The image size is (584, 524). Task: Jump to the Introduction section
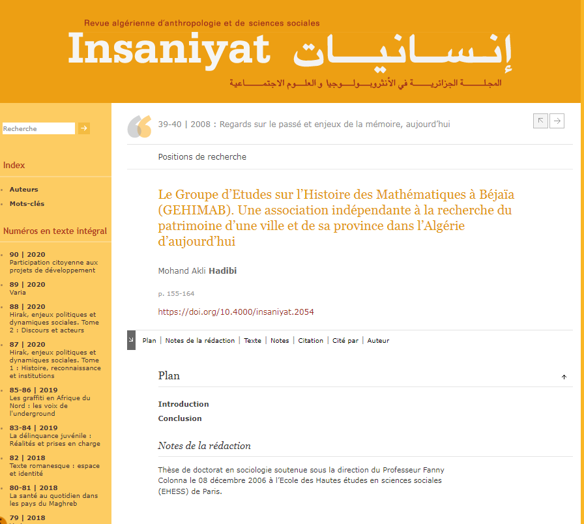[x=183, y=404]
